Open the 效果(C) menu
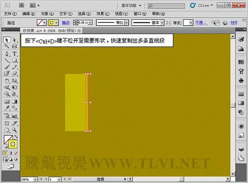 tap(103, 14)
